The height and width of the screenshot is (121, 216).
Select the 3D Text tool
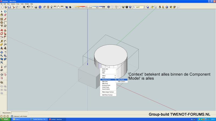[x=5, y=48]
